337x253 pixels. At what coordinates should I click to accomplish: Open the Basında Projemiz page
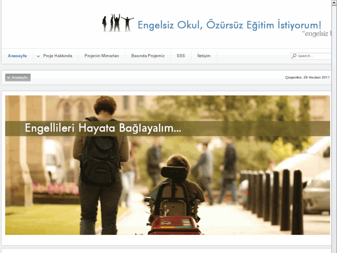[148, 56]
